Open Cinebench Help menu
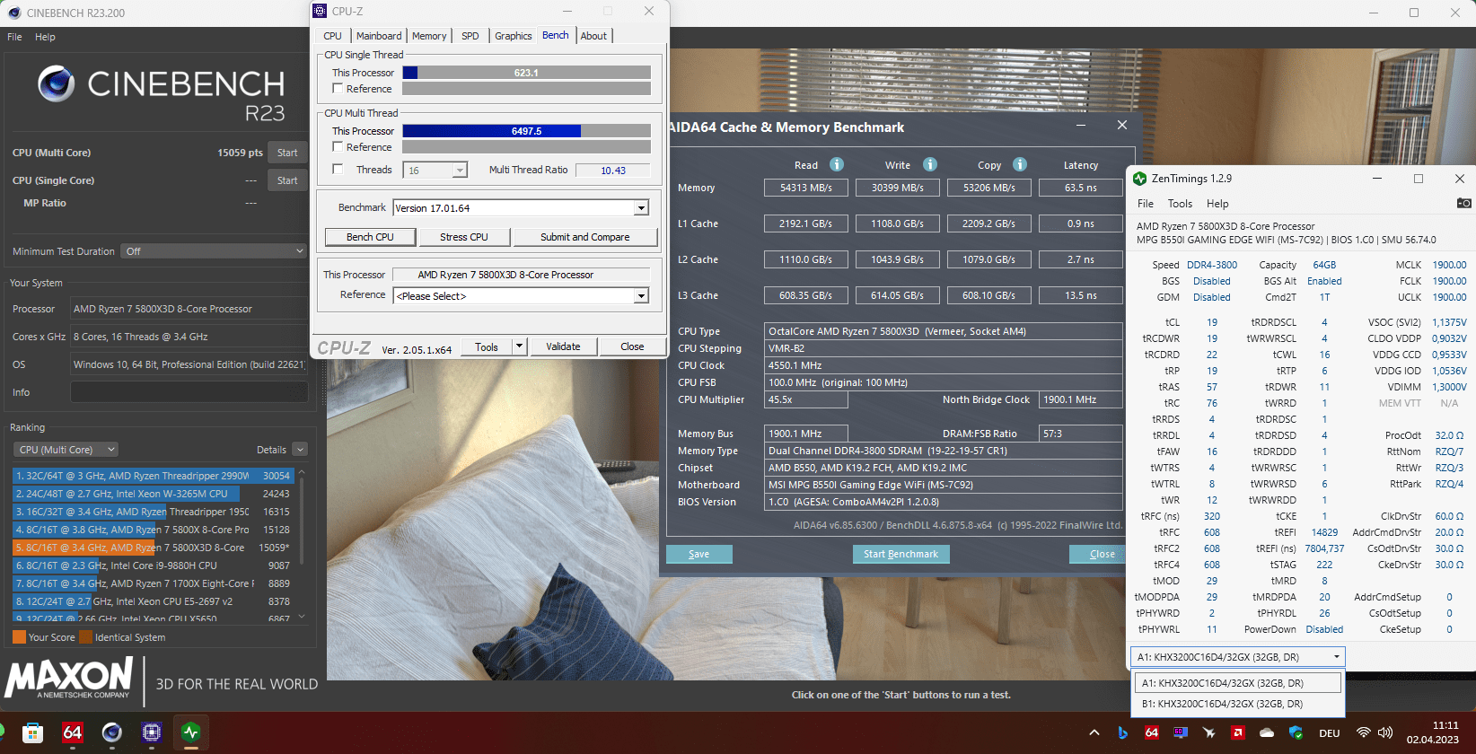This screenshot has height=754, width=1476. pos(45,37)
